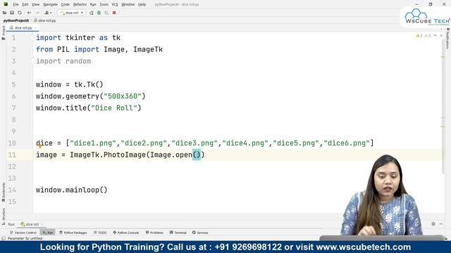
Task: Click the Run with Coverage icon
Action: (x=106, y=13)
